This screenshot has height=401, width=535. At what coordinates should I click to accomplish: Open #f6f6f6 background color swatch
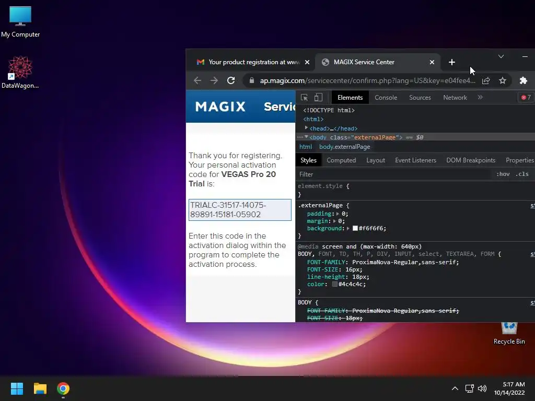click(x=355, y=229)
